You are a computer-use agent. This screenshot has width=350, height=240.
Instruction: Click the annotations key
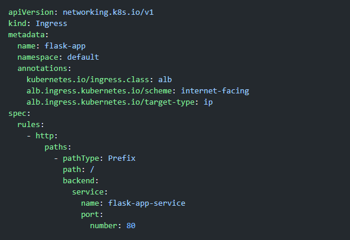coord(42,69)
